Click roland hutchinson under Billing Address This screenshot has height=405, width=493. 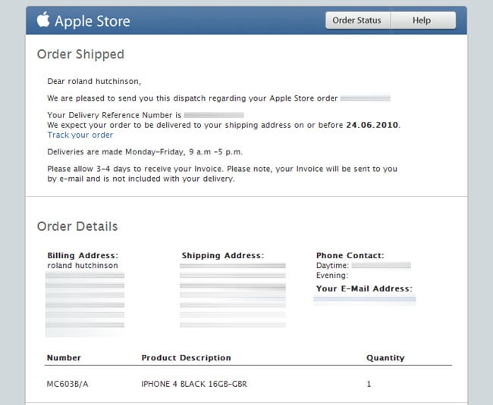tap(83, 266)
